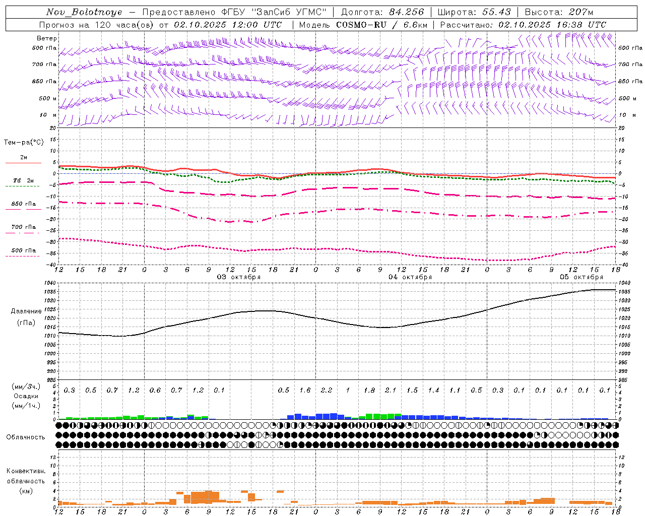Click the "(мм/1ч.)" precipitation unit label

point(26,405)
